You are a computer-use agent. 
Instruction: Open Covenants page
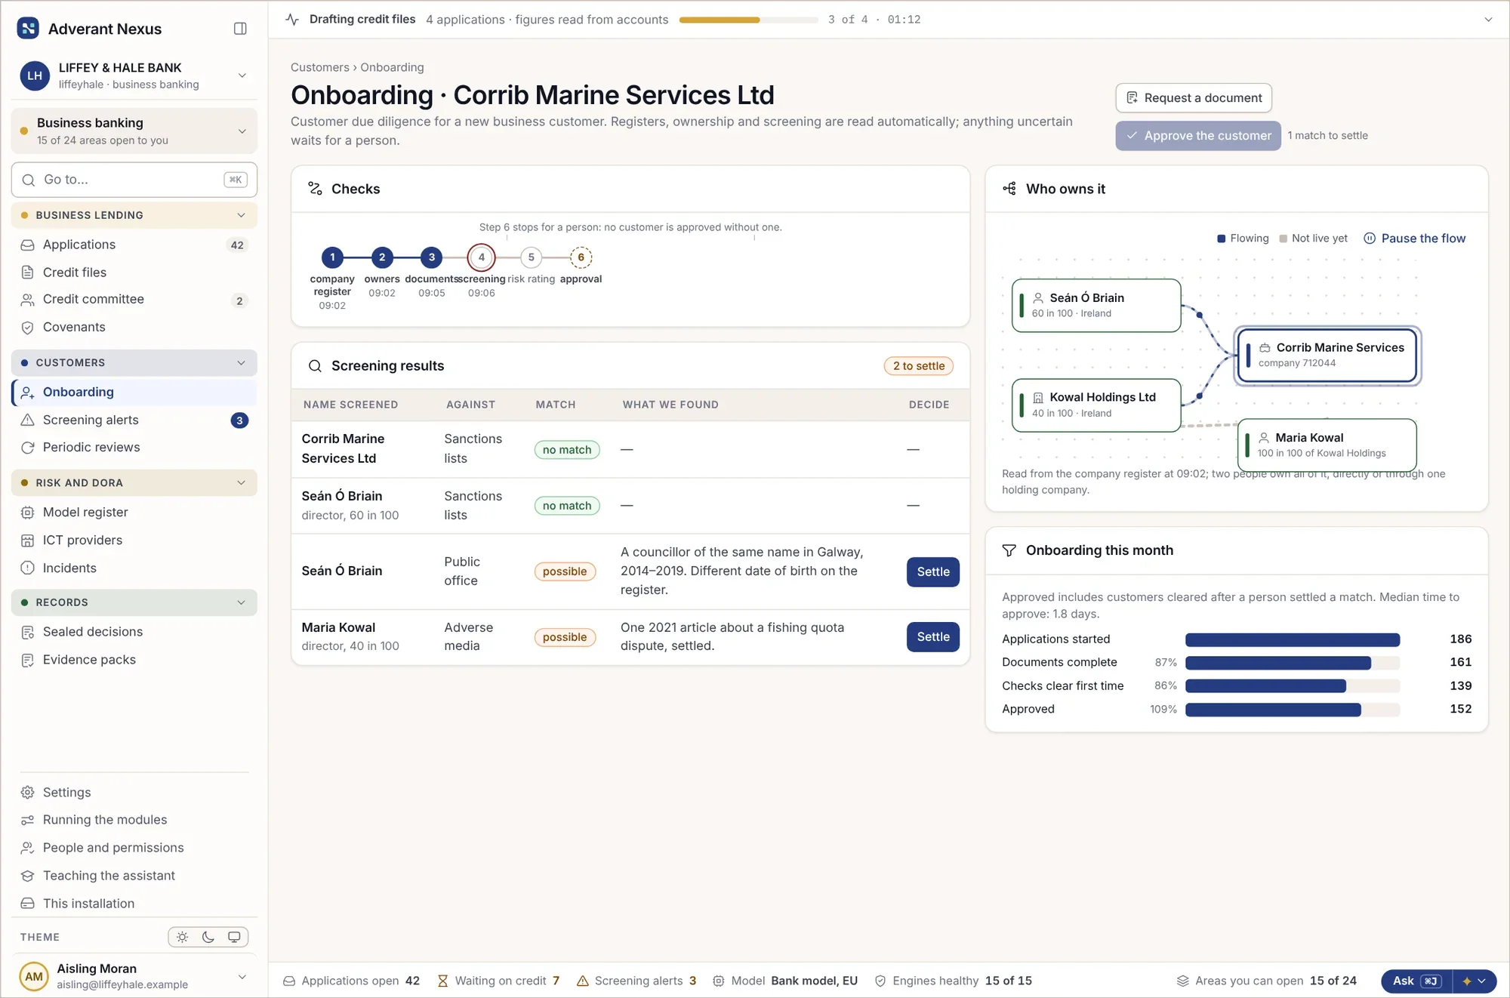pyautogui.click(x=134, y=328)
